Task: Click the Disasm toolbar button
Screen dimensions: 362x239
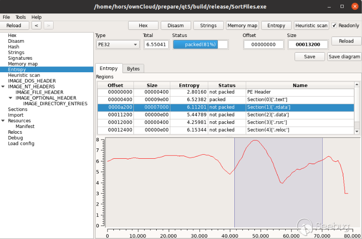Action: [175, 25]
